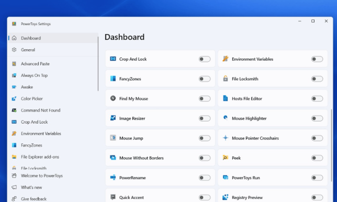The width and height of the screenshot is (337, 202).
Task: Open the Dashboard page in sidebar
Action: click(x=53, y=38)
